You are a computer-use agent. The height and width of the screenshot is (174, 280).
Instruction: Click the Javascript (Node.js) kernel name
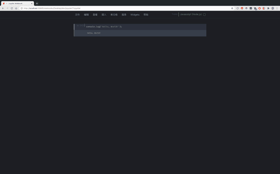tap(190, 15)
